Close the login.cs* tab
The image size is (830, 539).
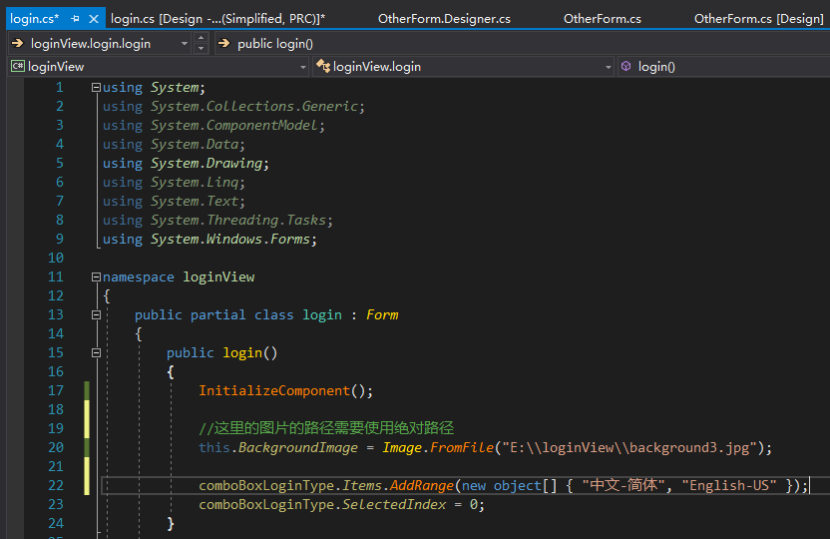click(x=94, y=19)
